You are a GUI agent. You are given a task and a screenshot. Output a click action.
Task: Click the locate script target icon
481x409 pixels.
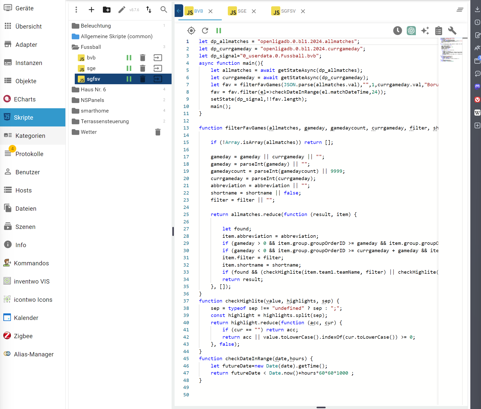[191, 31]
